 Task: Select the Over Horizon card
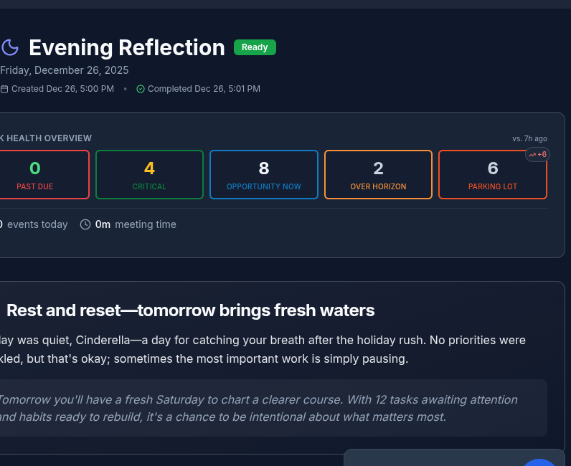(378, 174)
